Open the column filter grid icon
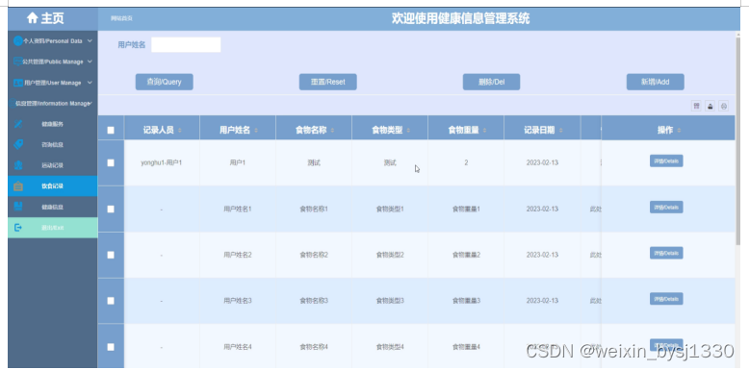This screenshot has height=370, width=749. click(x=696, y=107)
